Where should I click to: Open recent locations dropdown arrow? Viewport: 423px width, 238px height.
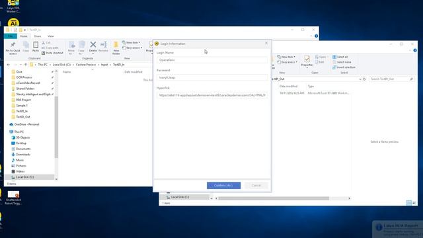[x=20, y=65]
